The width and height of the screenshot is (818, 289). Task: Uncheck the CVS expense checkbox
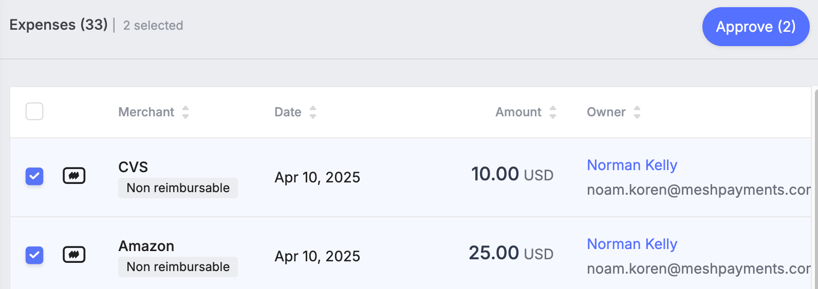(34, 176)
